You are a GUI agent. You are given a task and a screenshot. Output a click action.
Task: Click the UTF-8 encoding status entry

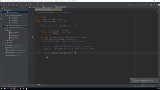point(142,87)
